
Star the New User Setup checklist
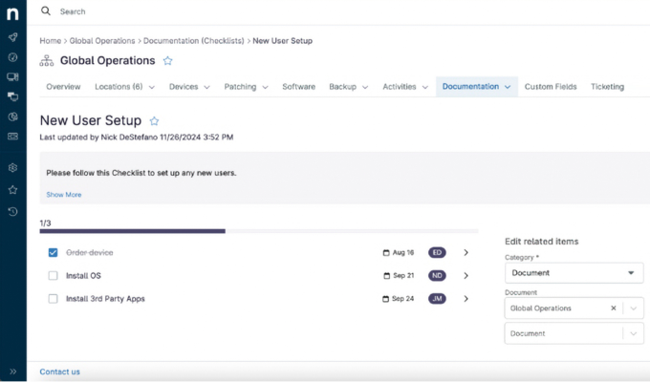click(154, 121)
